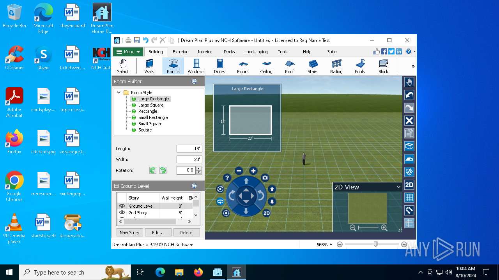Open the zoom percentage dropdown arrow

pos(331,245)
